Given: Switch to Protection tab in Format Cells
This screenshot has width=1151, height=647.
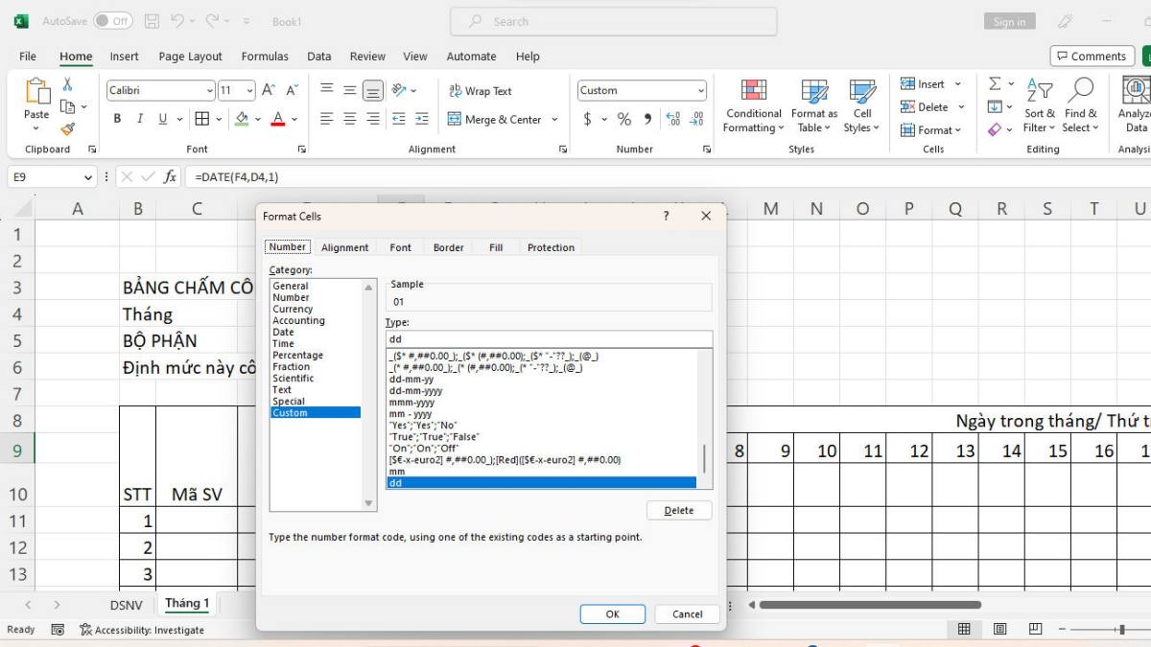Looking at the screenshot, I should point(551,247).
